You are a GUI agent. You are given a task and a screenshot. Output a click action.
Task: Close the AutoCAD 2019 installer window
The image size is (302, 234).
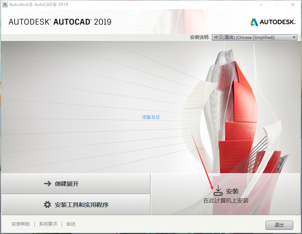293,5
